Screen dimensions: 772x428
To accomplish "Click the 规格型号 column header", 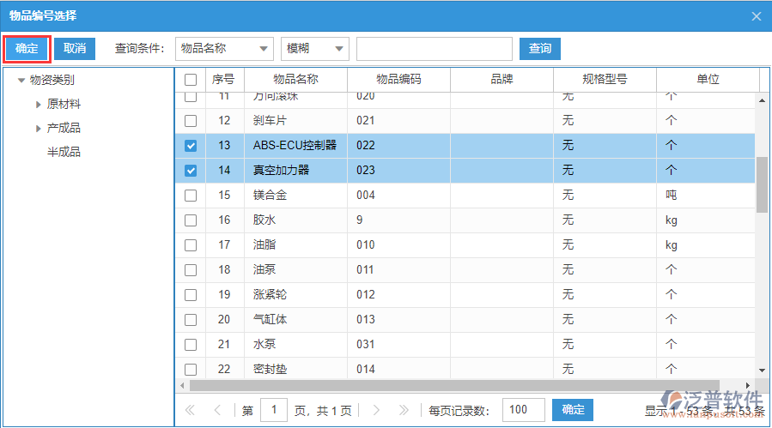I will [605, 80].
